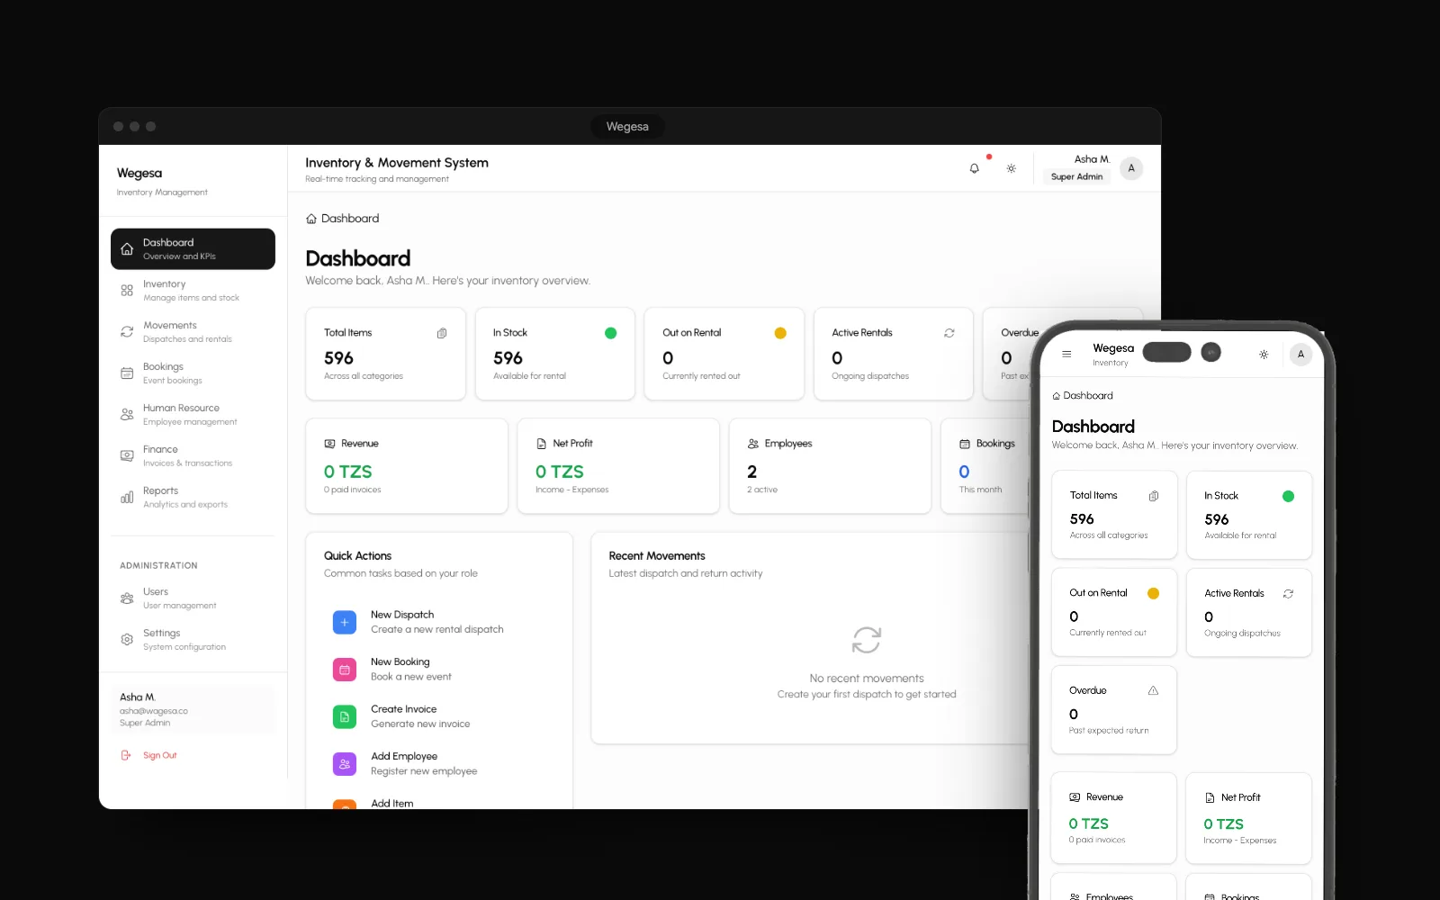The image size is (1440, 900).
Task: Open Settings under Administration
Action: [x=193, y=640]
